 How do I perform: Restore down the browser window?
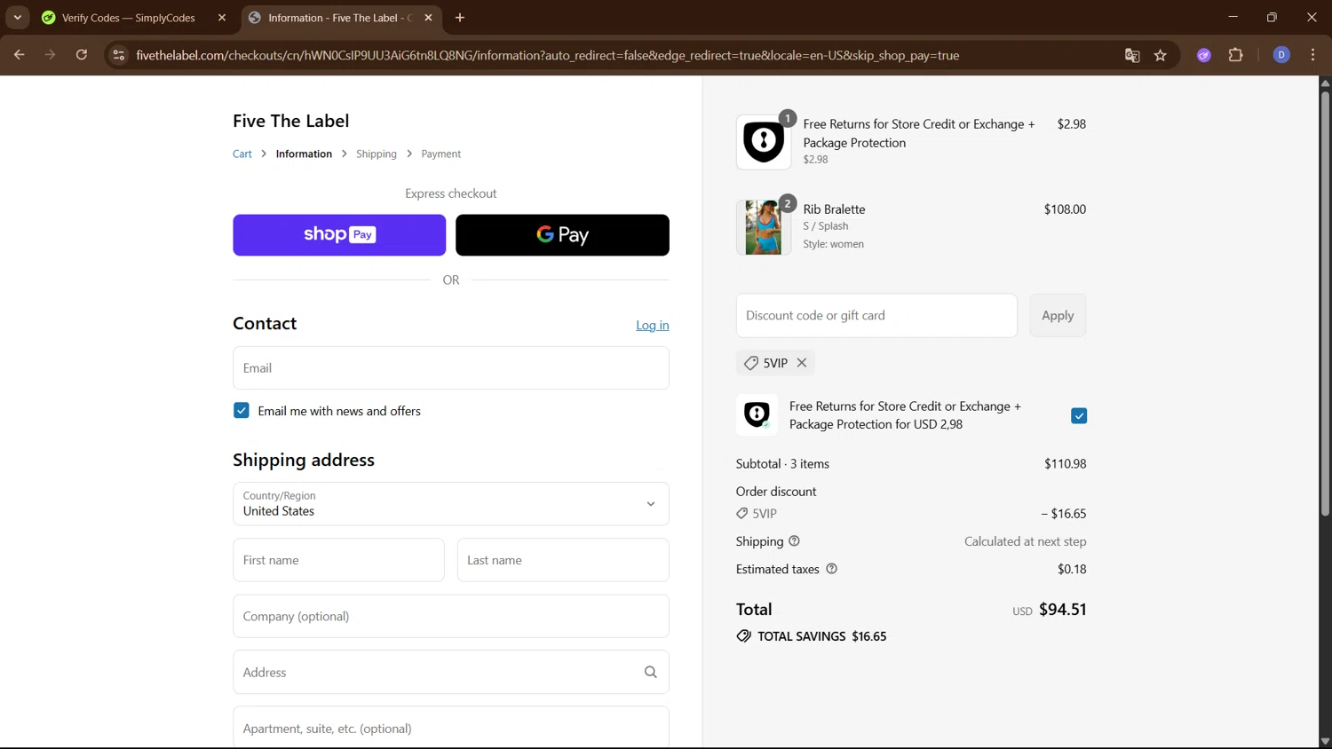(1272, 17)
